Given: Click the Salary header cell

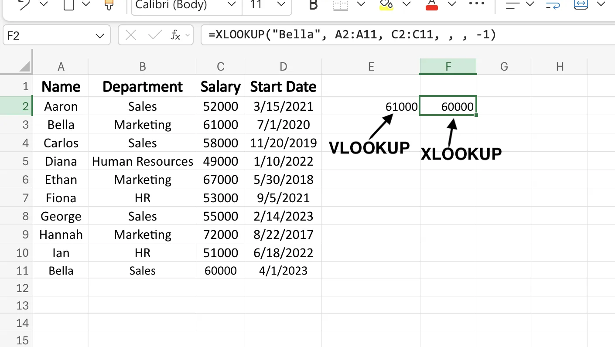Looking at the screenshot, I should pyautogui.click(x=221, y=86).
